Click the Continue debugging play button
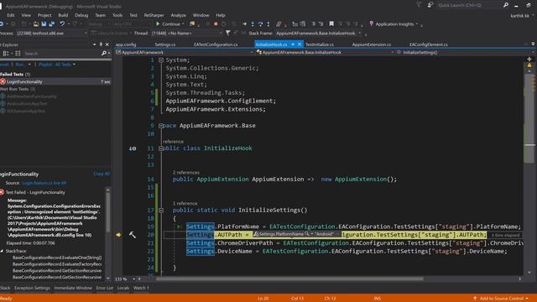Viewport: 537px width, 302px height. [158, 24]
